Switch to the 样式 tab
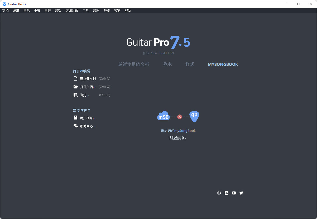This screenshot has height=219, width=317. 190,64
